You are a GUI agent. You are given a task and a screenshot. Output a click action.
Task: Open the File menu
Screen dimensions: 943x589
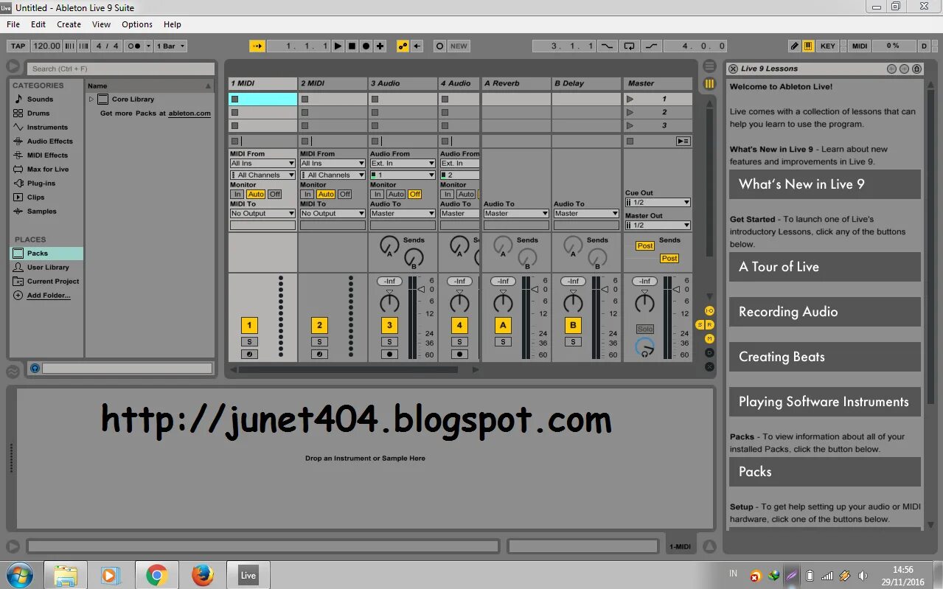click(x=13, y=24)
